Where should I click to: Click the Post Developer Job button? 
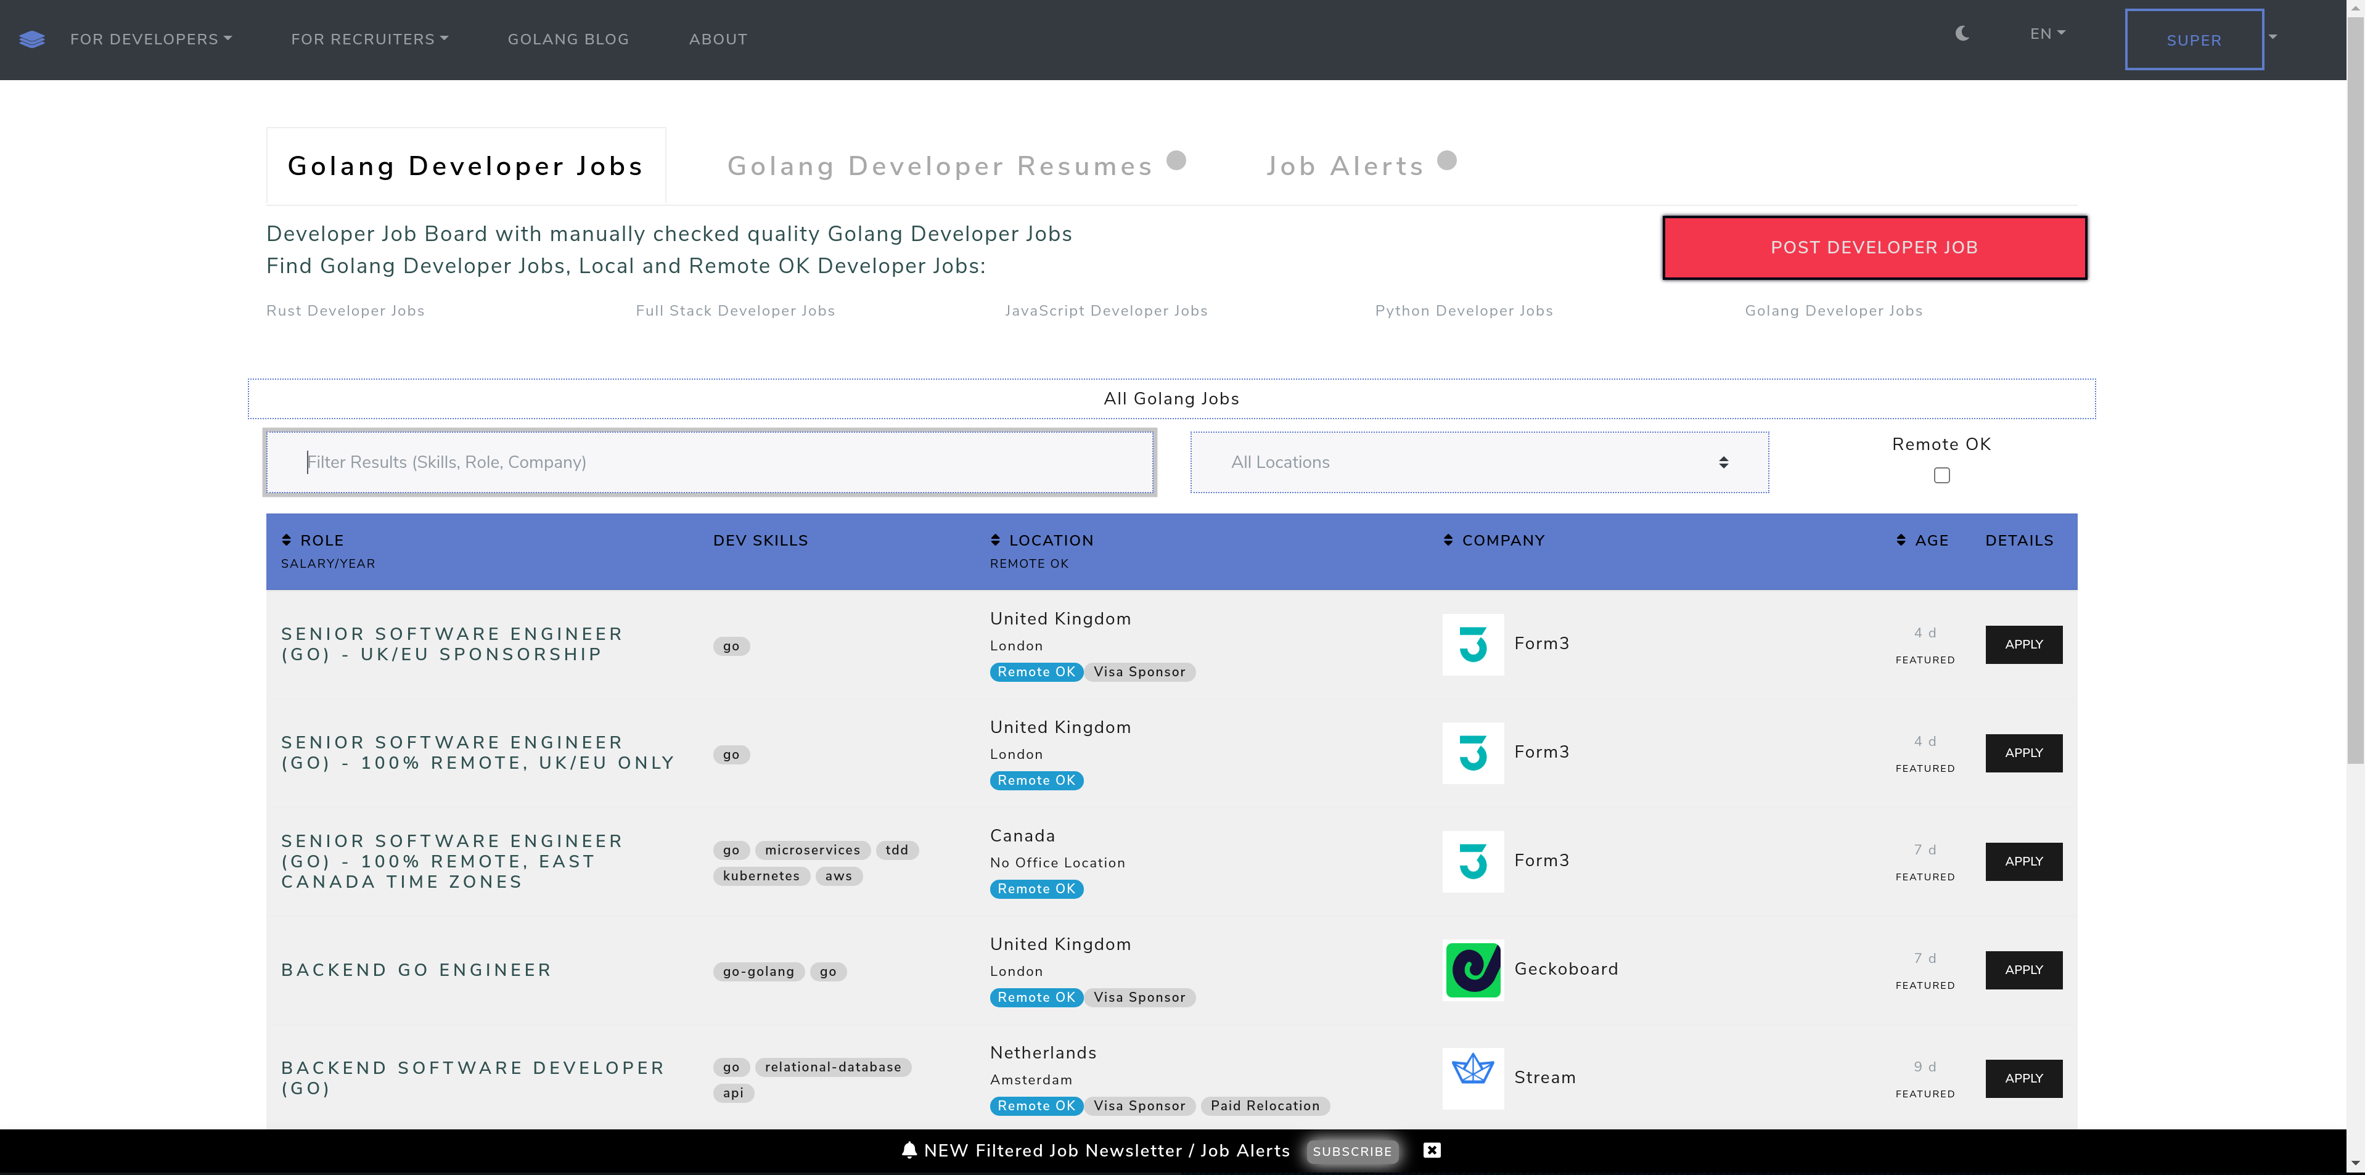[1874, 248]
